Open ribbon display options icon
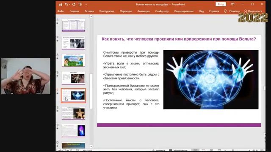Image resolution: width=271 pixels, height=152 pixels. coord(233,4)
